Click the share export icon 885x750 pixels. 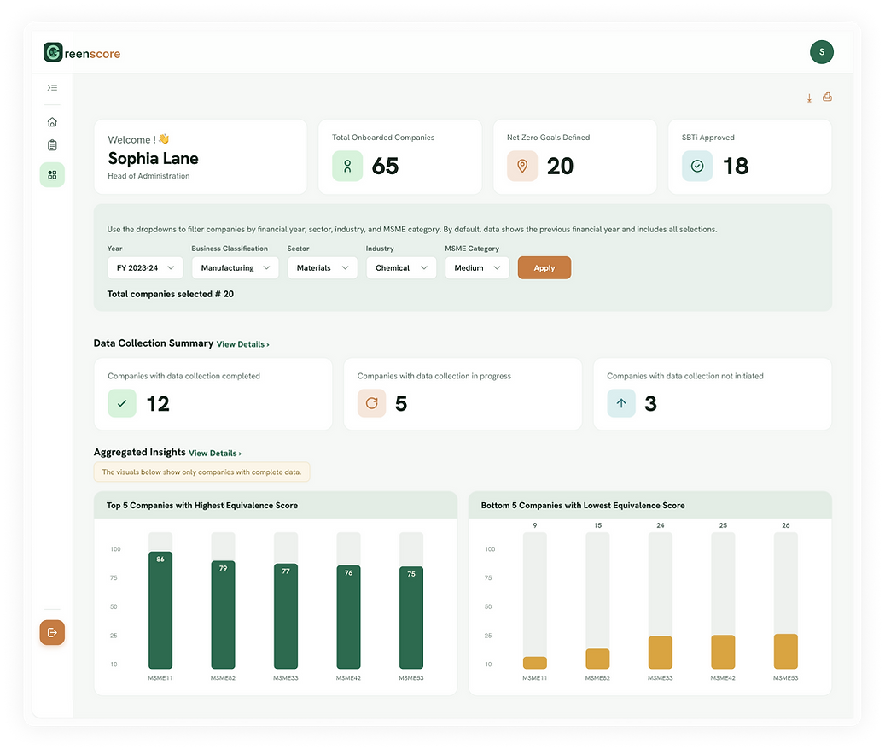[827, 97]
